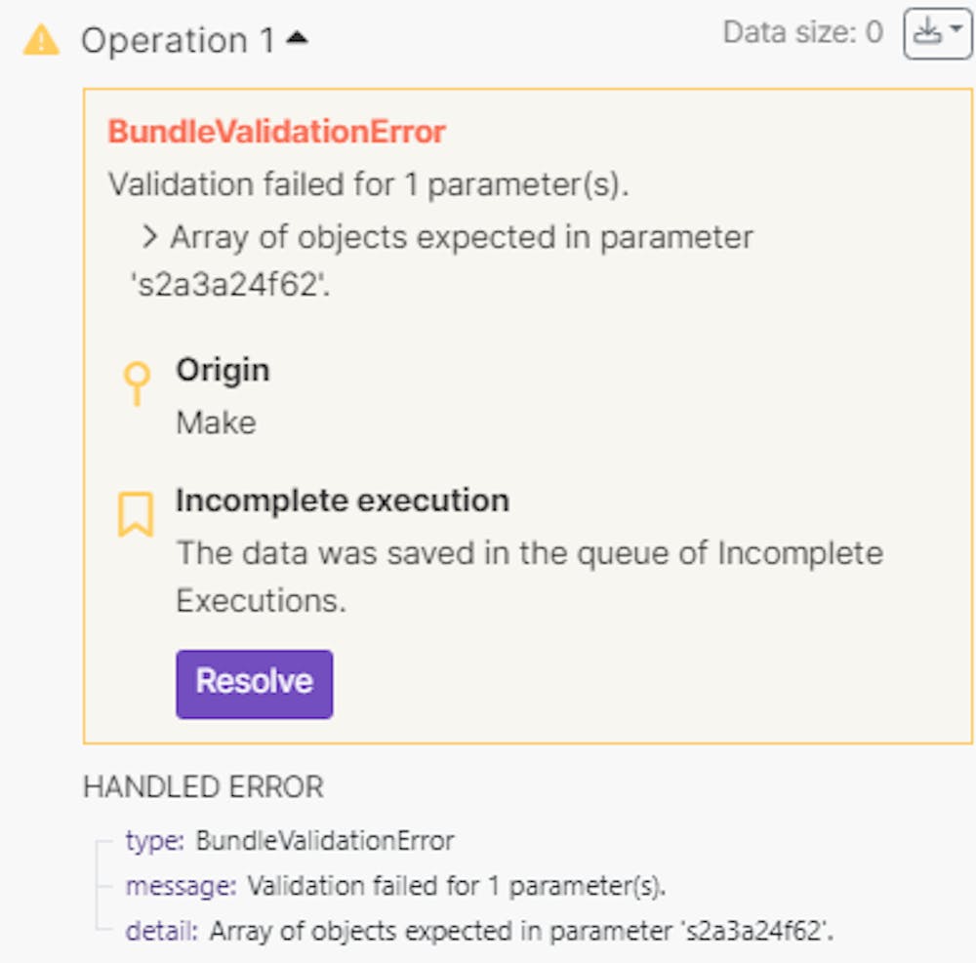Click the HANDLED ERROR heading

coord(203,787)
